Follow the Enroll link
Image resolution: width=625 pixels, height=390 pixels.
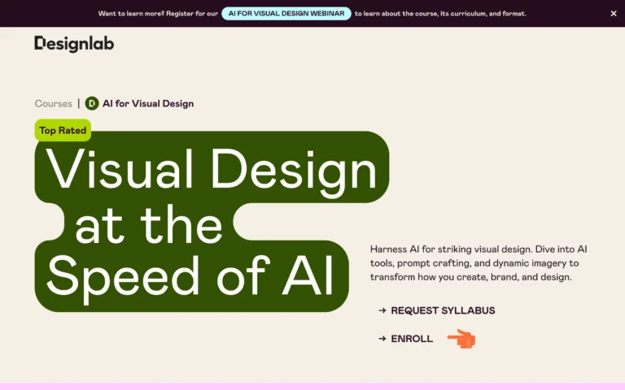point(412,339)
